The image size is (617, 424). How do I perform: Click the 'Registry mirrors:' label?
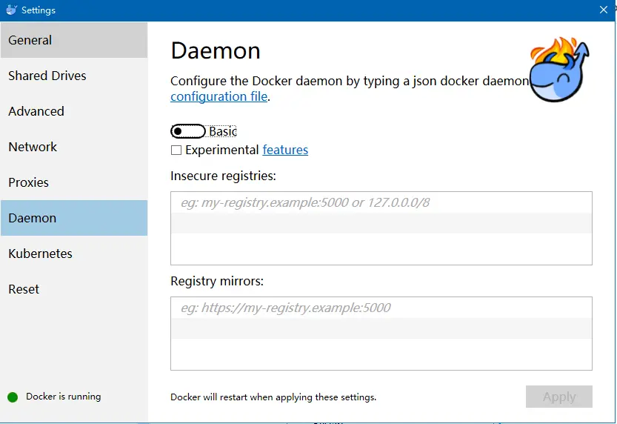[x=217, y=281]
